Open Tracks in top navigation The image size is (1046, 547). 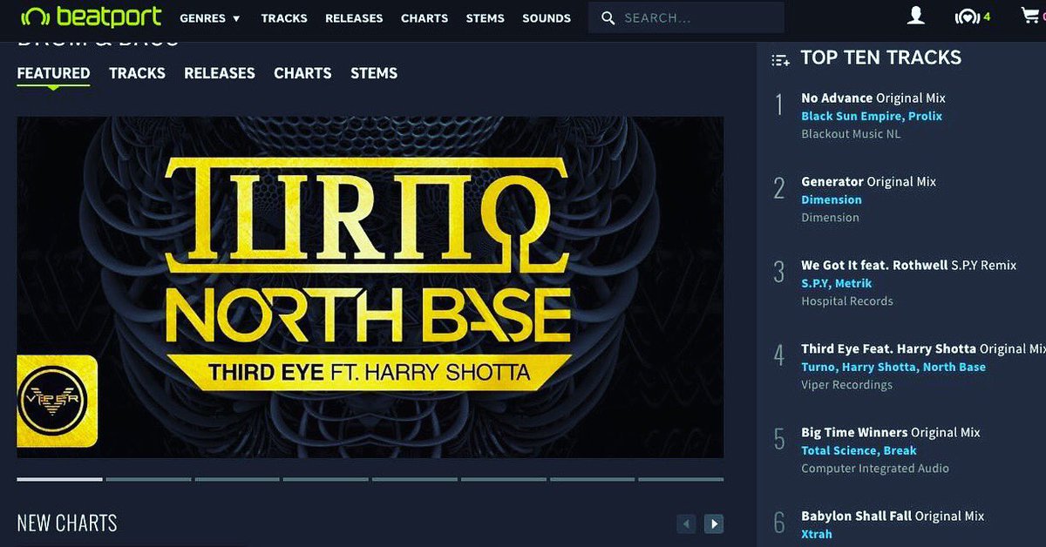coord(283,17)
